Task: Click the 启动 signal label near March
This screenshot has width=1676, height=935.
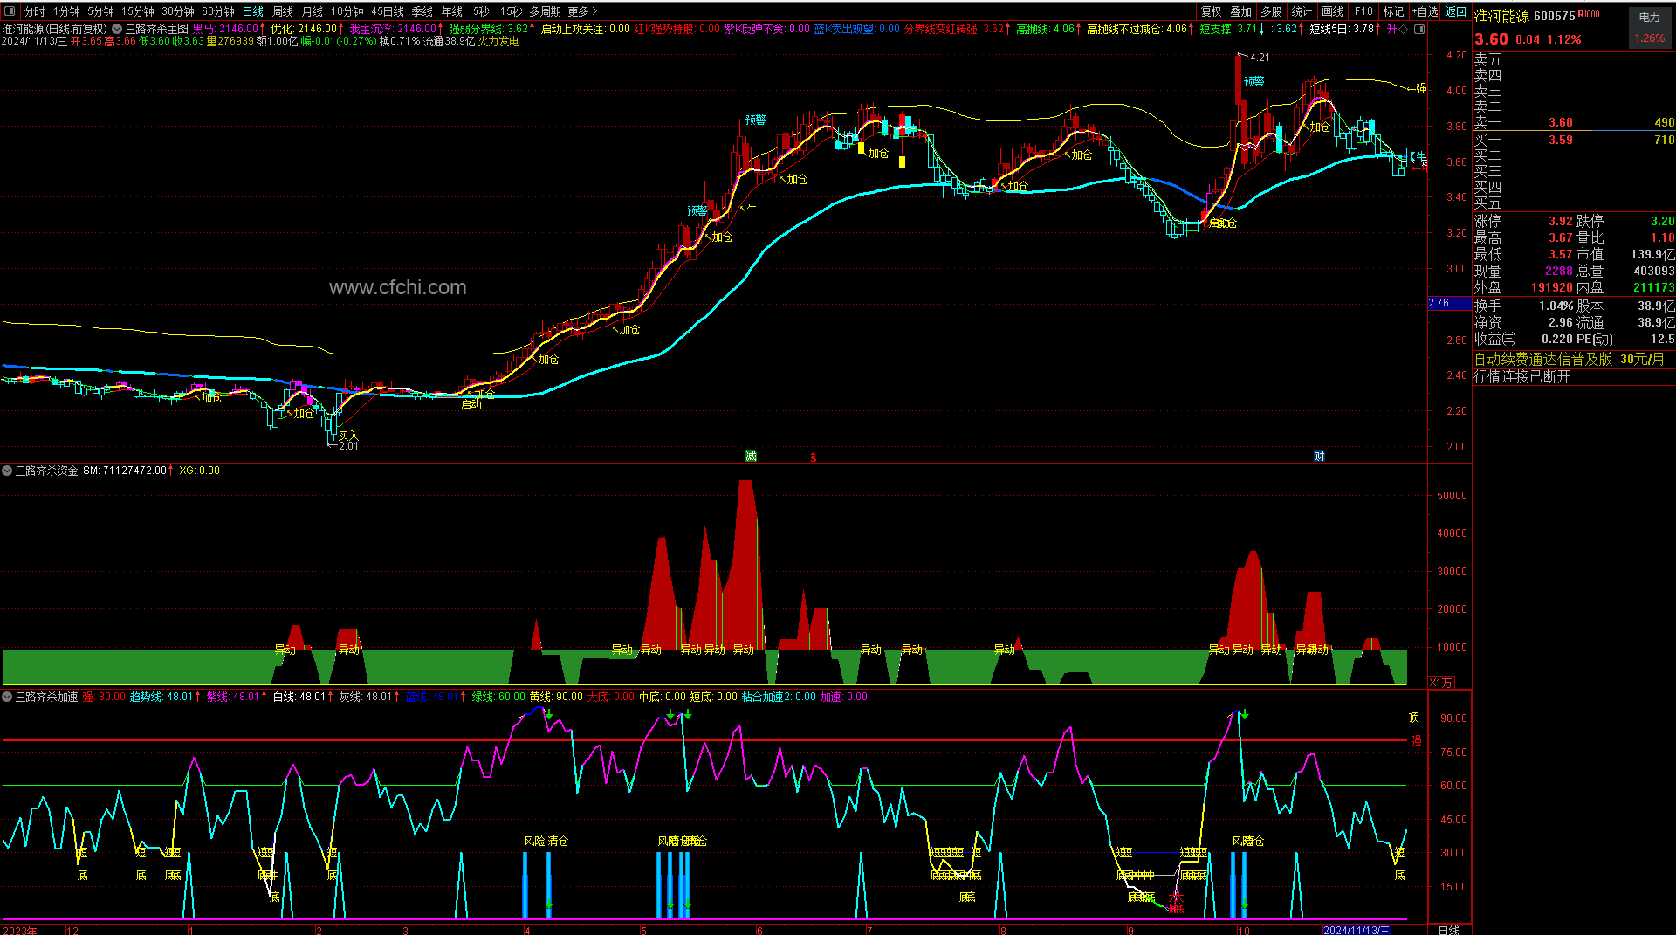Action: 471,404
